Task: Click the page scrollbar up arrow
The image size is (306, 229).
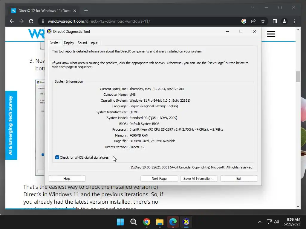Action: [298, 30]
